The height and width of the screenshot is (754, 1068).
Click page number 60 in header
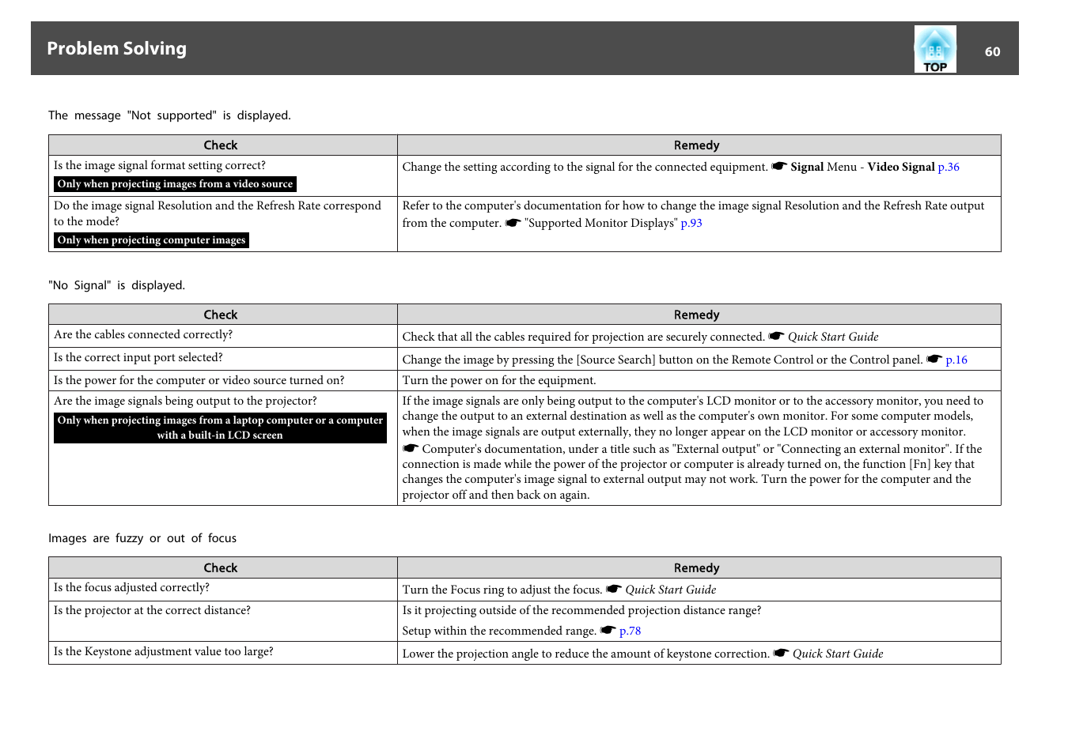[x=992, y=51]
